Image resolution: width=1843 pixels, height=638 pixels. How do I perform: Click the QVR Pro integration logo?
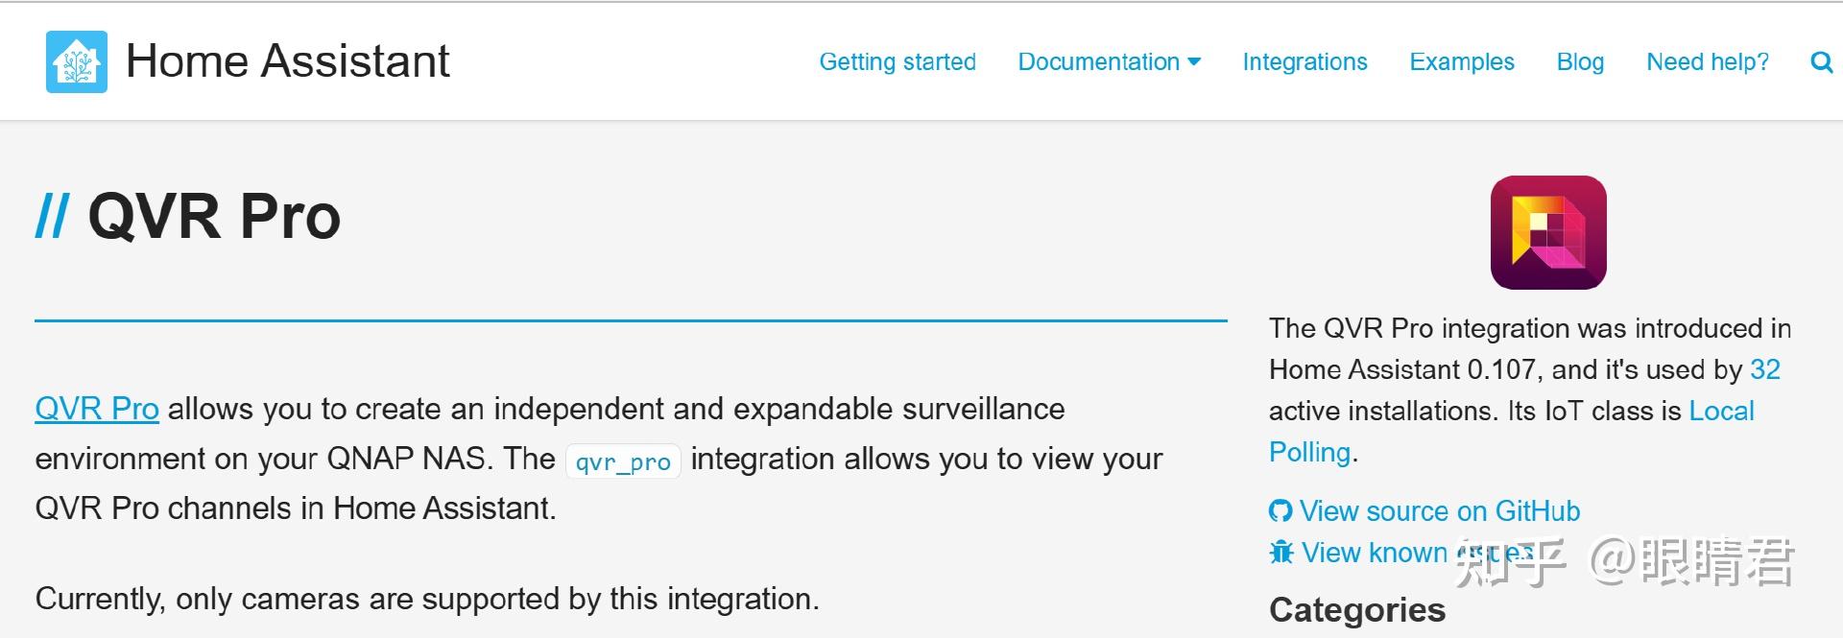tap(1548, 232)
